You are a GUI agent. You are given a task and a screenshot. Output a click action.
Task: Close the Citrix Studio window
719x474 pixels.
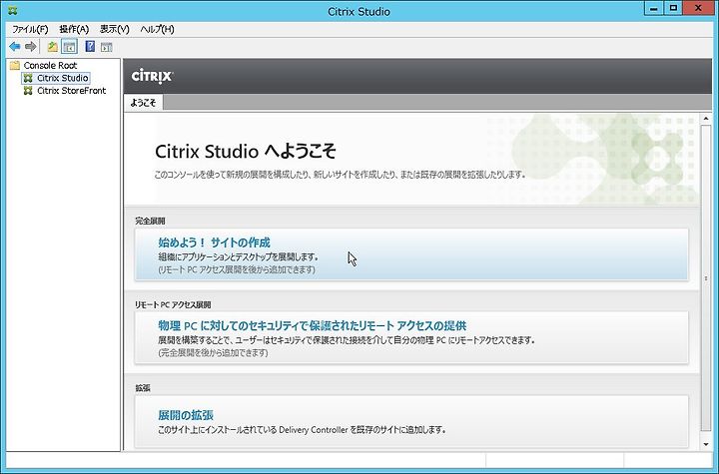pos(699,8)
